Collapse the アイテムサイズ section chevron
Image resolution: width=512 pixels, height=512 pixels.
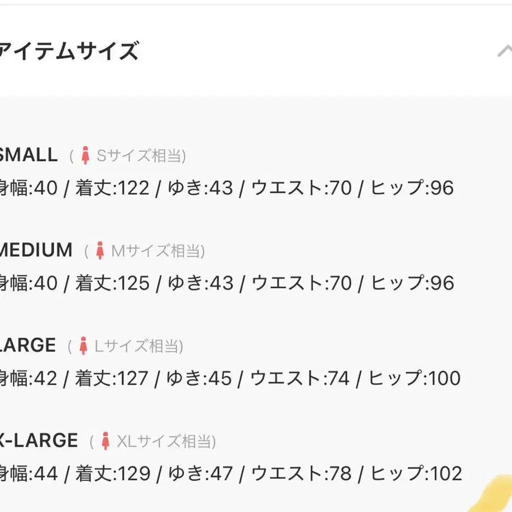[505, 51]
